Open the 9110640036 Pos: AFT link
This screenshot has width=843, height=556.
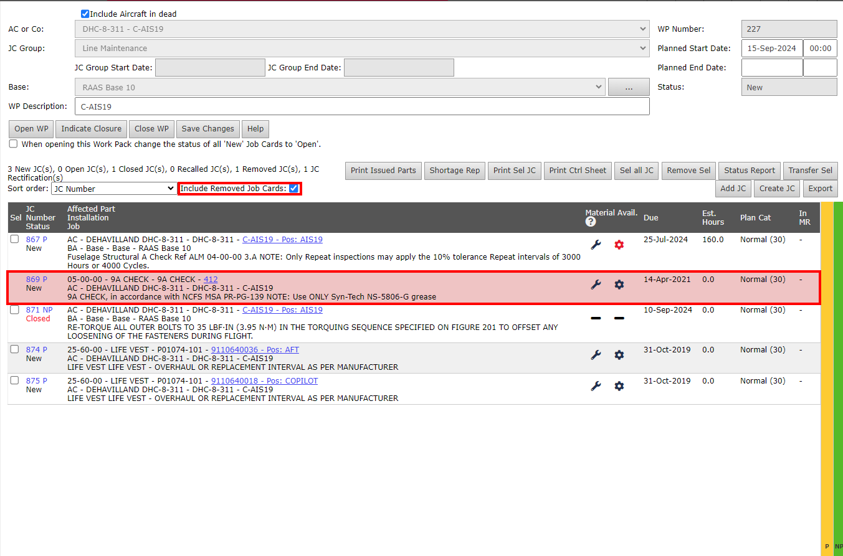[255, 350]
